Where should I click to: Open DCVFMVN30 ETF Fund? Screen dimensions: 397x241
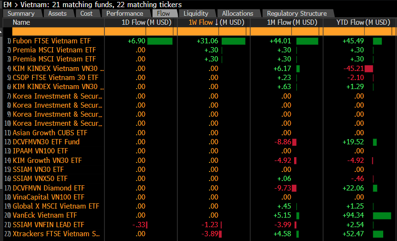[46, 142]
